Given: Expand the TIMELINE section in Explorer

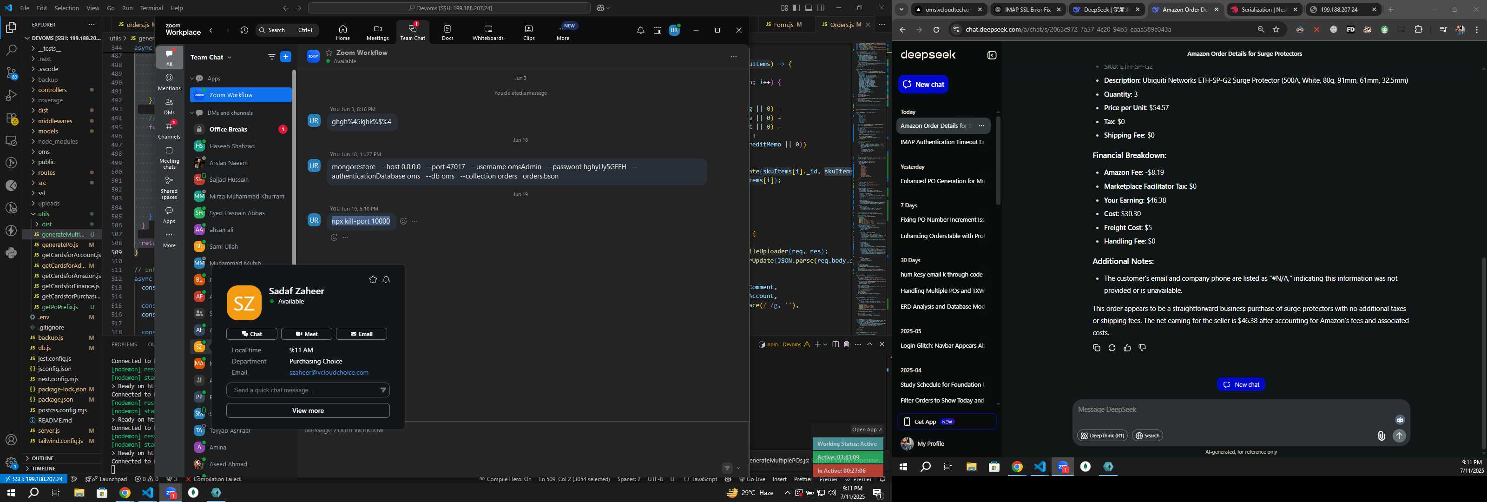Looking at the screenshot, I should [x=44, y=469].
